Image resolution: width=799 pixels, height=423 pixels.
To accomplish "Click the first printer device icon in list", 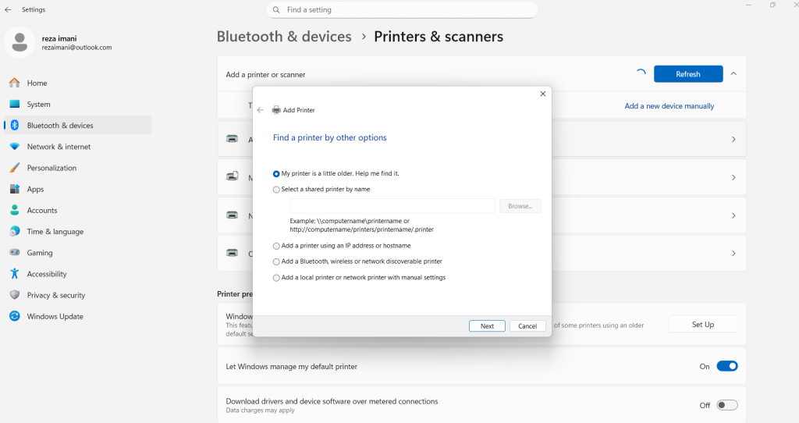I will pyautogui.click(x=233, y=139).
